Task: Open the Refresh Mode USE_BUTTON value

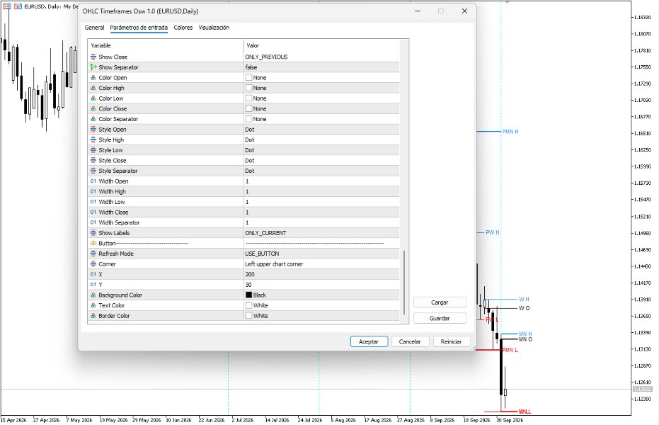Action: point(321,254)
